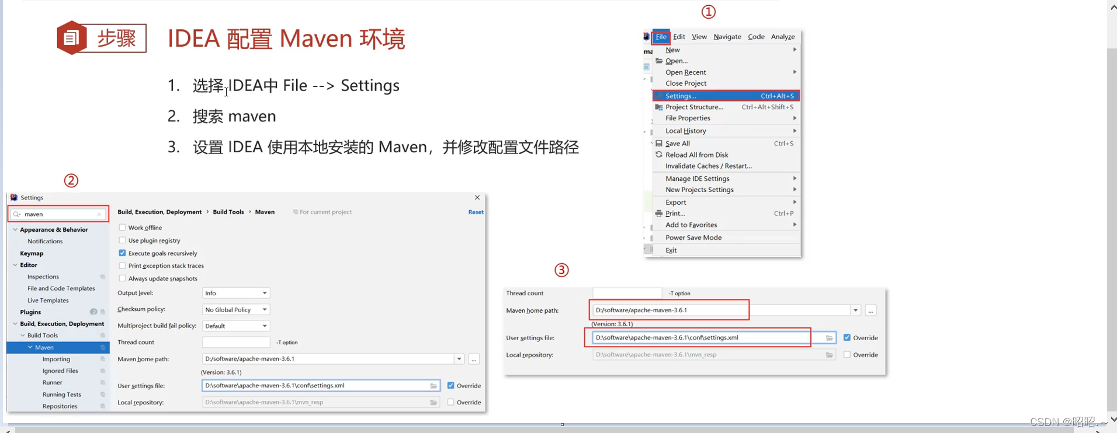The width and height of the screenshot is (1117, 433).
Task: Click the project-level icon beside Inspections
Action: pos(103,277)
